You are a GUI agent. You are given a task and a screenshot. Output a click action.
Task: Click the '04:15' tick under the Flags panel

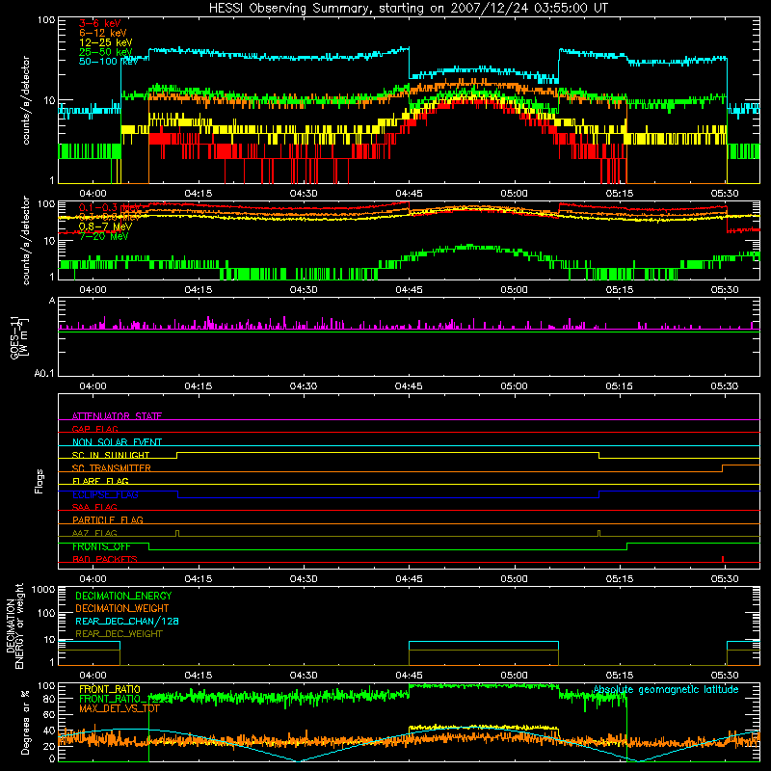tap(199, 579)
